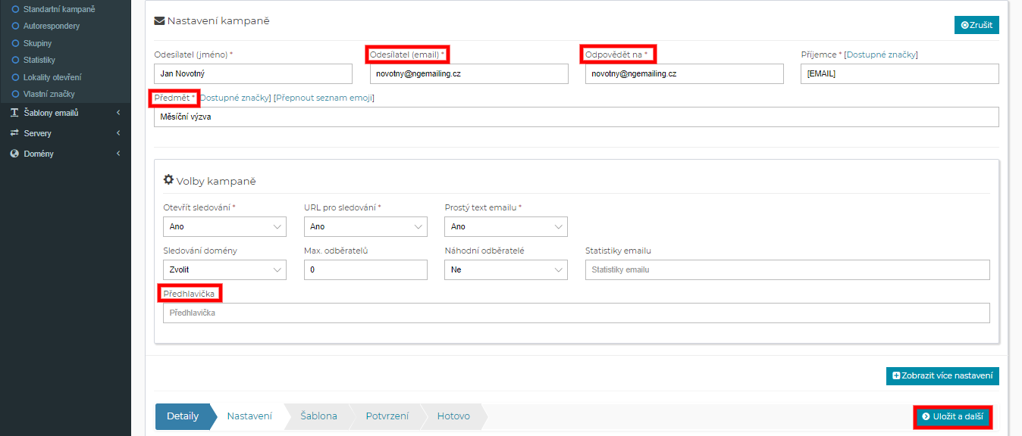Click Uložit a další button
The image size is (1022, 436).
[x=952, y=416]
